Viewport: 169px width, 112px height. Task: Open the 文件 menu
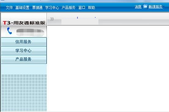[x=9, y=8]
